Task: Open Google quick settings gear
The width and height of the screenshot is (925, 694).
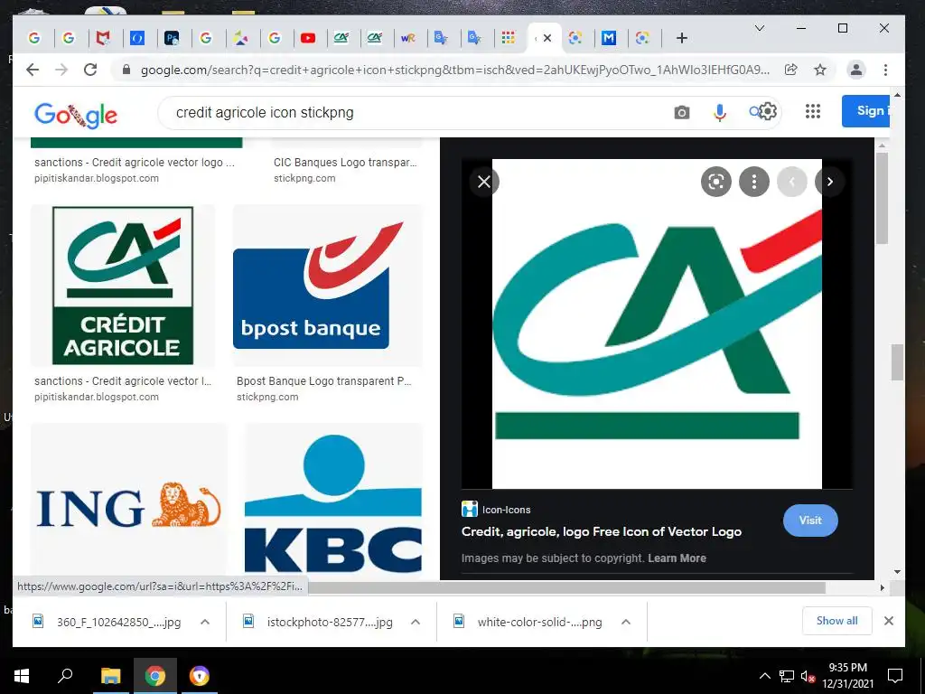Action: (x=767, y=111)
